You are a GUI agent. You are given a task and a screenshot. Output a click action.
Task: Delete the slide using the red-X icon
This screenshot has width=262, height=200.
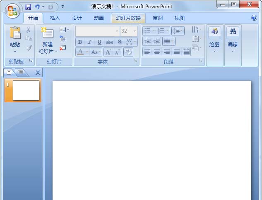pos(63,48)
